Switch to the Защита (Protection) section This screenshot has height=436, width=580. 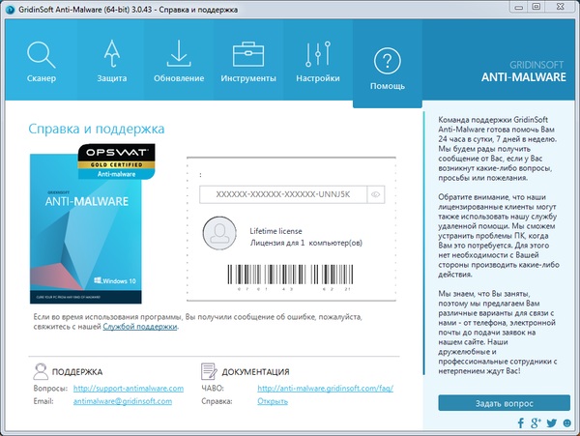[112, 58]
